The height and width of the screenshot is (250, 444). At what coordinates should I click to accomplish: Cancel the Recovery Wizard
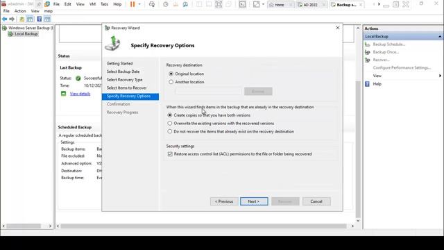click(x=316, y=201)
